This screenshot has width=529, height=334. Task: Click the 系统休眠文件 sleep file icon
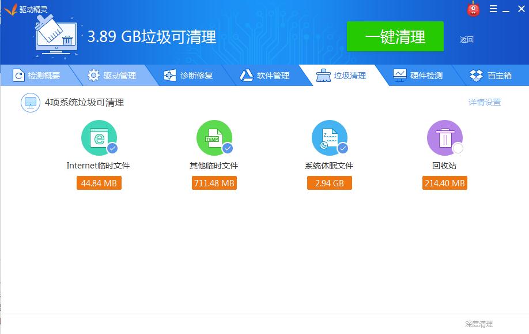click(330, 138)
